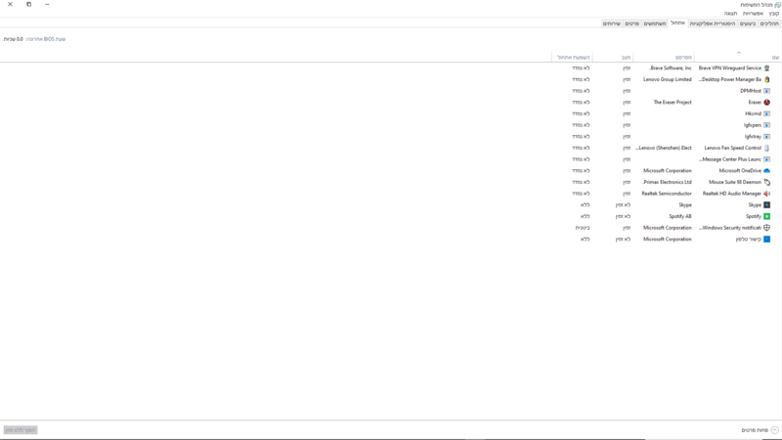Switch to the פרטים tab

click(631, 23)
